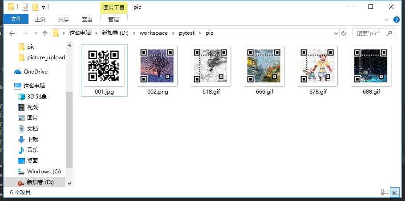Expand chevron after pytest in address bar

pos(200,33)
